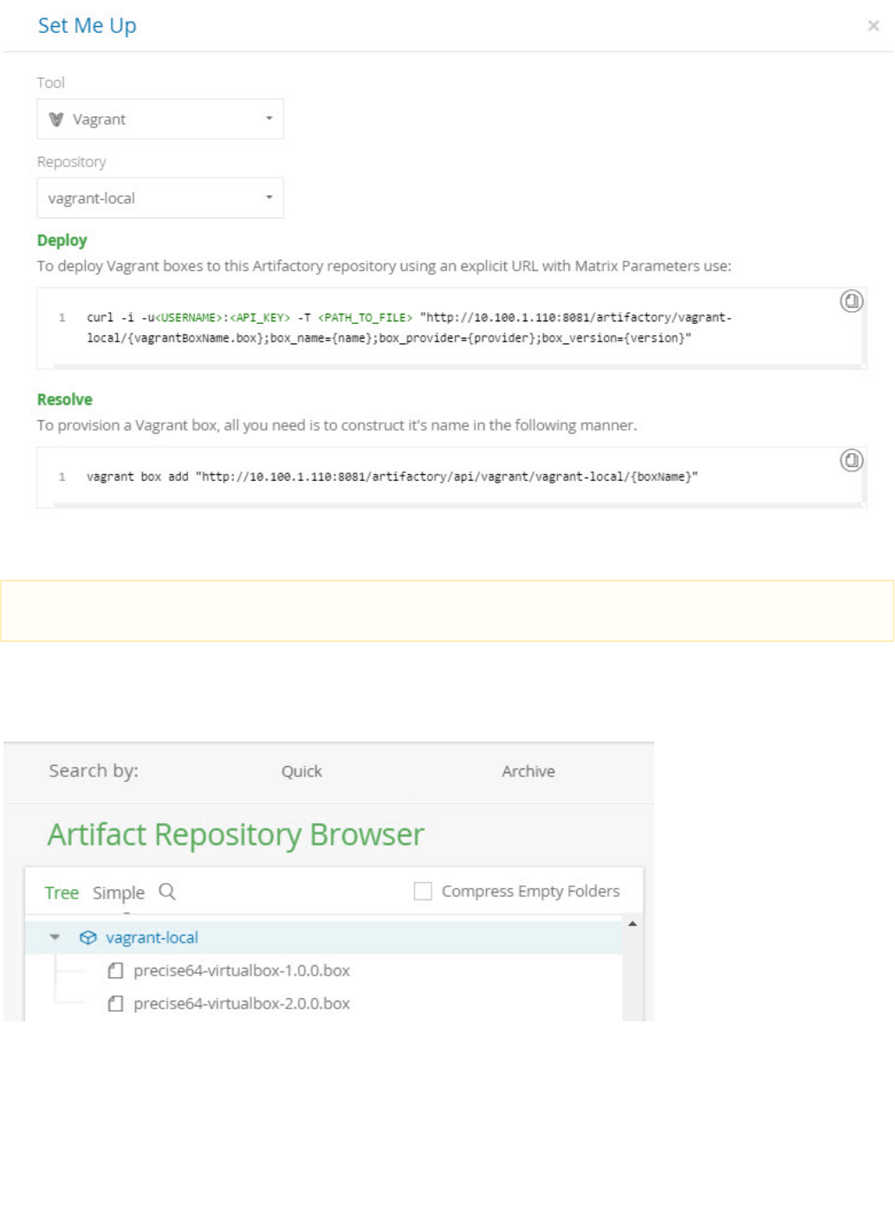The width and height of the screenshot is (895, 1206).
Task: Close the Set Me Up dialog
Action: point(873,26)
